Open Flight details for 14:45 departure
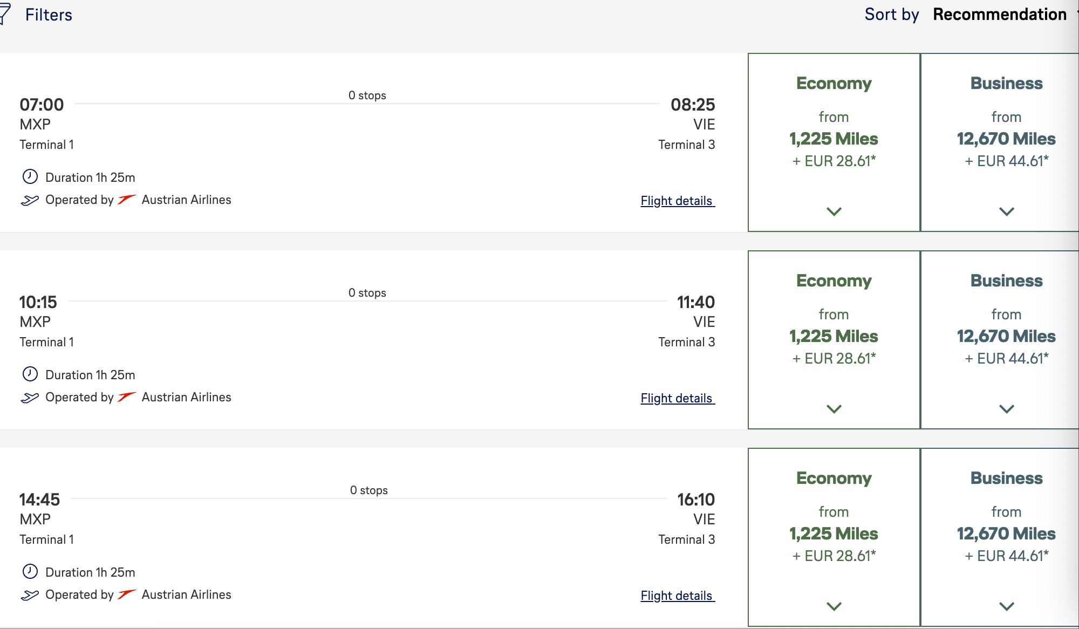 (678, 596)
